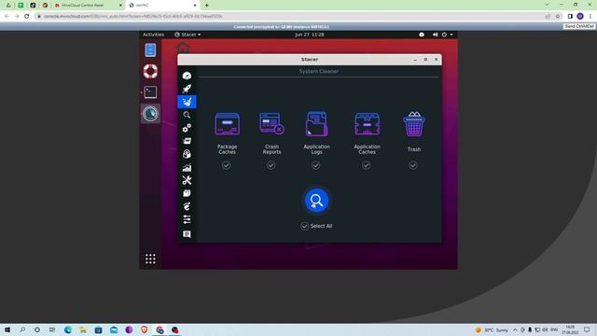Open Uninstaller package icon in Stacer sidebar

tap(187, 154)
